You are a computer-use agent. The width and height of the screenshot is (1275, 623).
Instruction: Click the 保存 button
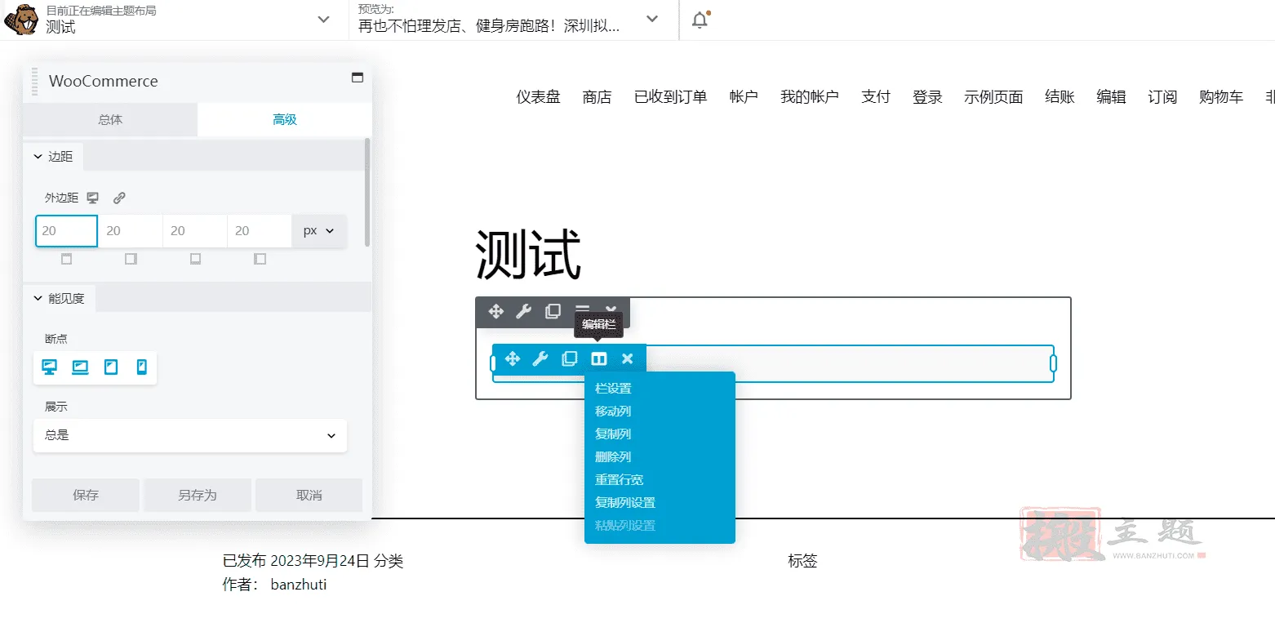(x=86, y=495)
